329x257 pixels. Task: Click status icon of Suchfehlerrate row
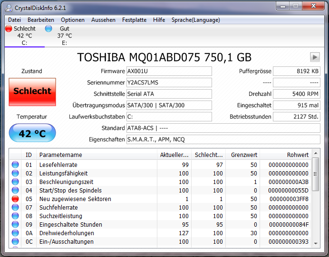[15, 207]
